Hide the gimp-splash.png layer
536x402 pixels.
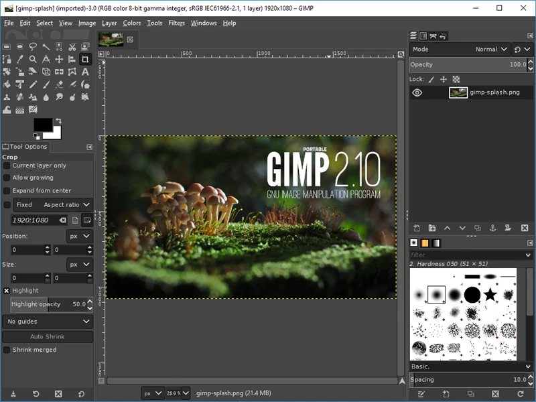(417, 92)
